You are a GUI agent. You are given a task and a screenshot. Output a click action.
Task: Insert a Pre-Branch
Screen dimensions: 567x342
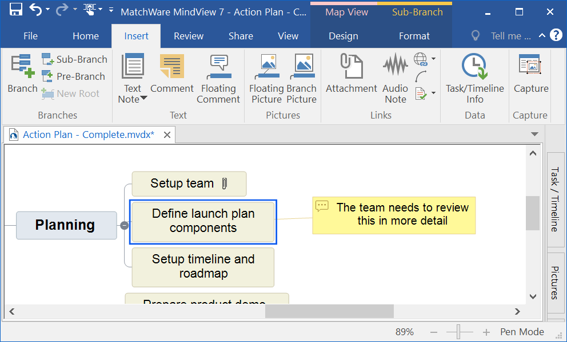coord(73,76)
